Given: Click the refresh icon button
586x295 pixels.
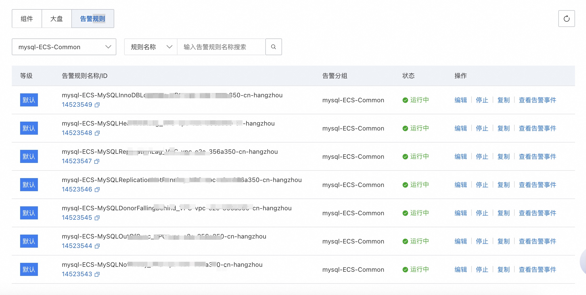Looking at the screenshot, I should (566, 19).
